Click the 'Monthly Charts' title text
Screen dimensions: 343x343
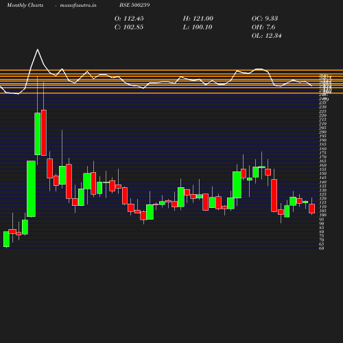pos(25,5)
